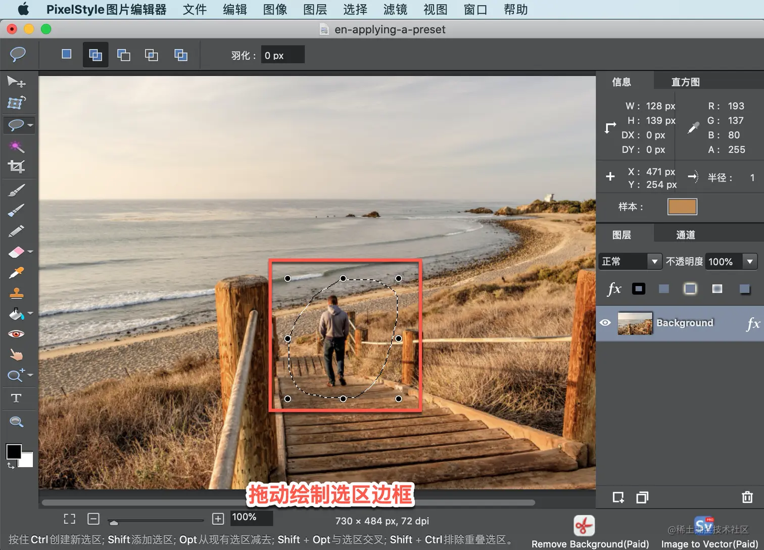The width and height of the screenshot is (764, 550).
Task: Toggle the black stroke layer effect
Action: [x=639, y=289]
